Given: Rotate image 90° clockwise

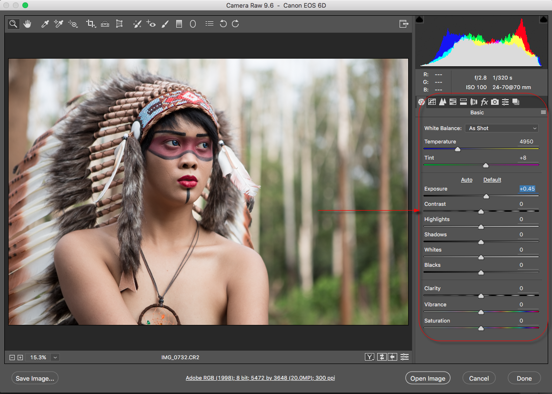Looking at the screenshot, I should [235, 24].
